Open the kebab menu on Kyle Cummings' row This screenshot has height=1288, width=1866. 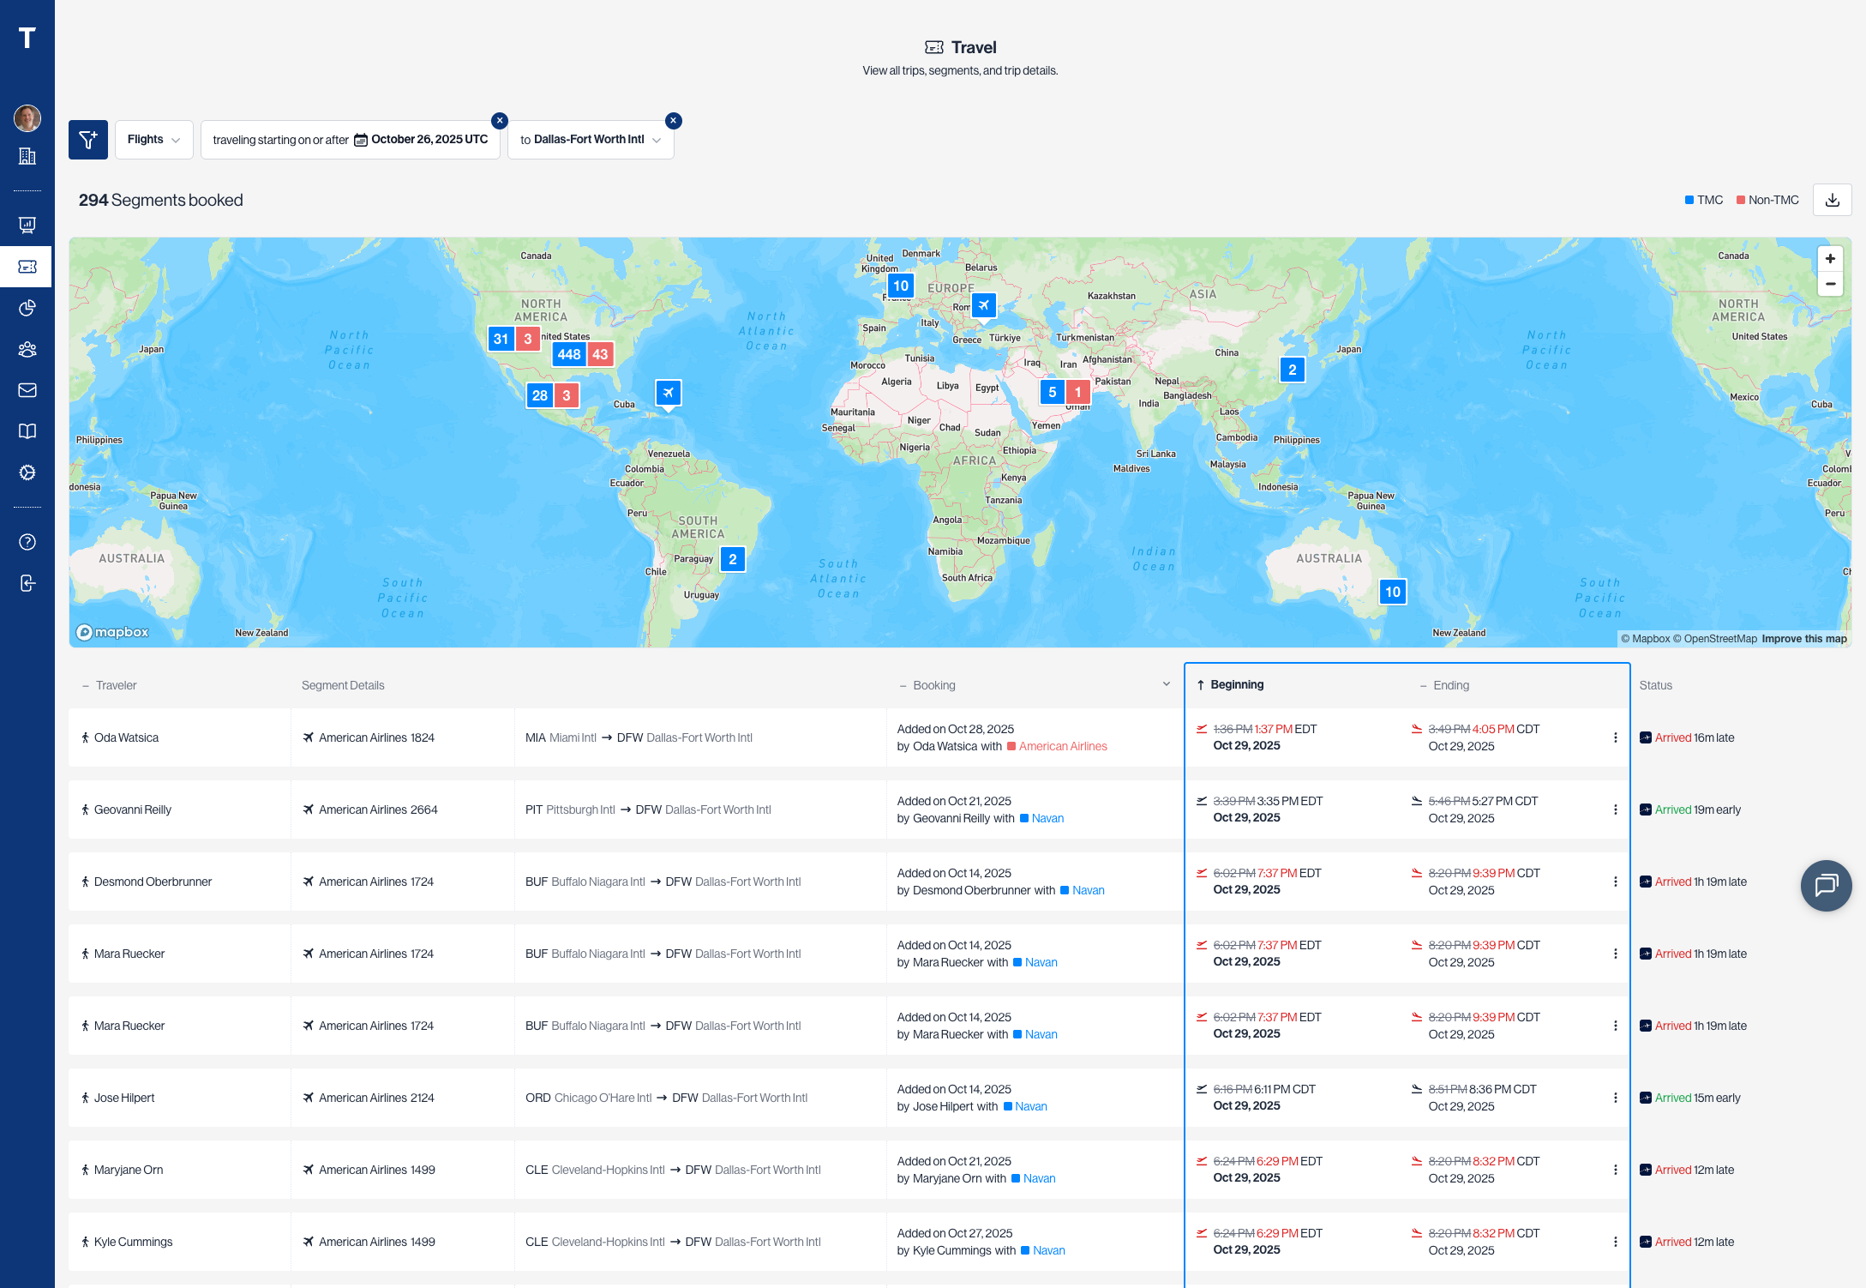click(1615, 1241)
